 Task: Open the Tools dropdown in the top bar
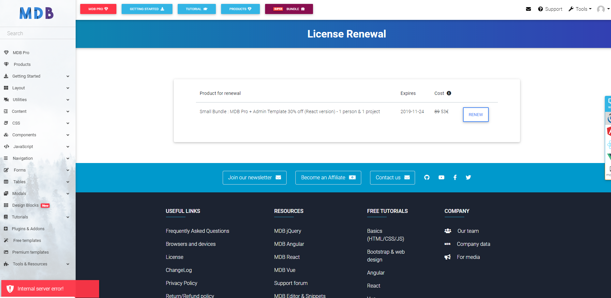point(580,9)
